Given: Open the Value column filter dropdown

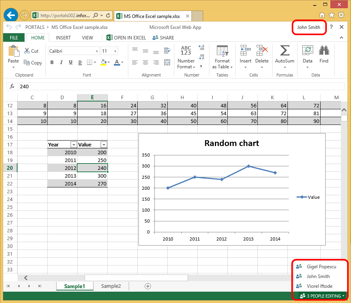Looking at the screenshot, I should pos(104,145).
